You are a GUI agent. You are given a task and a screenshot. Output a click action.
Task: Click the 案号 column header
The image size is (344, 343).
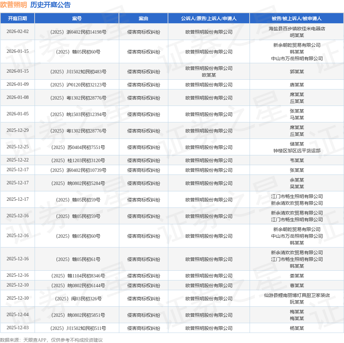(77, 18)
